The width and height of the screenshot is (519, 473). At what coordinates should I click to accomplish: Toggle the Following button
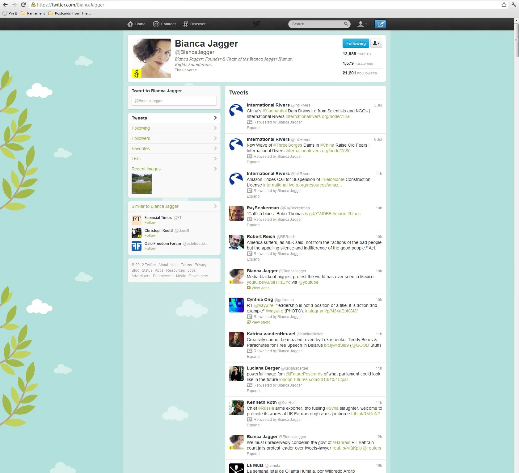click(x=356, y=43)
